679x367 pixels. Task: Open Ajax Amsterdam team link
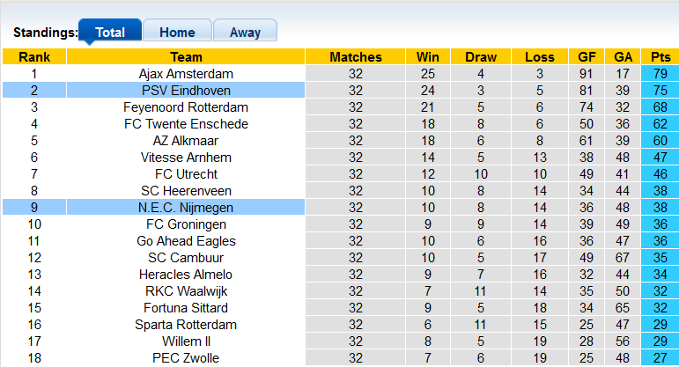coord(186,74)
